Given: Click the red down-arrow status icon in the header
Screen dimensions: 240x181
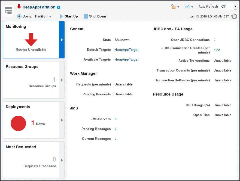Looking at the screenshot, I should point(19,7).
